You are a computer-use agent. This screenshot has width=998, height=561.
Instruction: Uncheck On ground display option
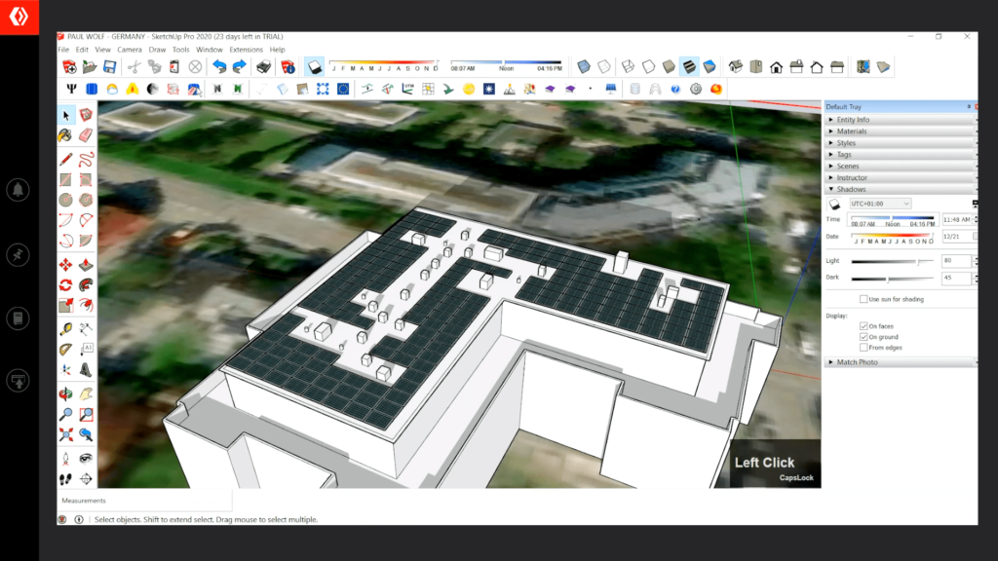pyautogui.click(x=864, y=337)
